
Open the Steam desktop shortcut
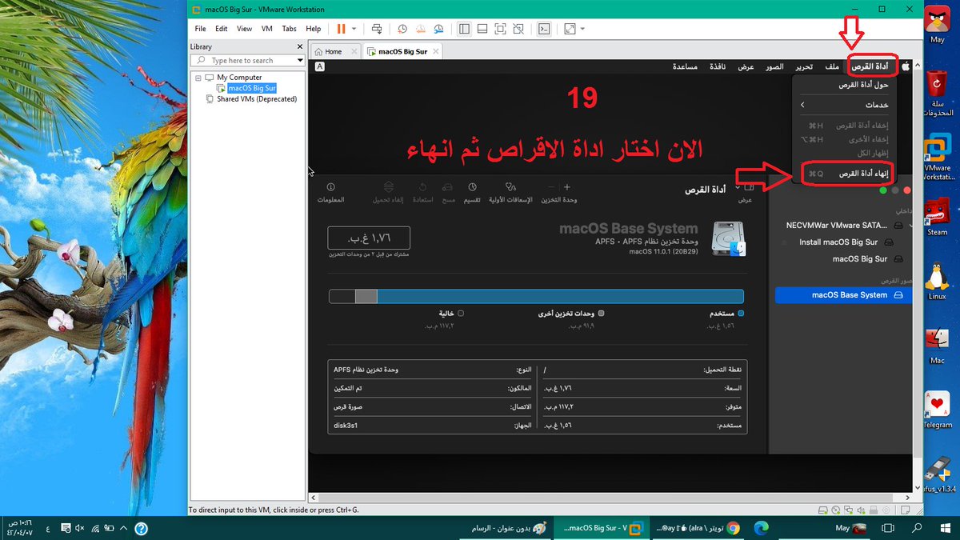coord(937,217)
